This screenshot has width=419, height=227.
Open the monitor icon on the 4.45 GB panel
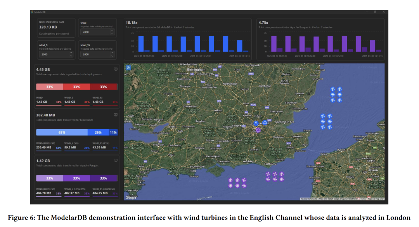coord(116,69)
